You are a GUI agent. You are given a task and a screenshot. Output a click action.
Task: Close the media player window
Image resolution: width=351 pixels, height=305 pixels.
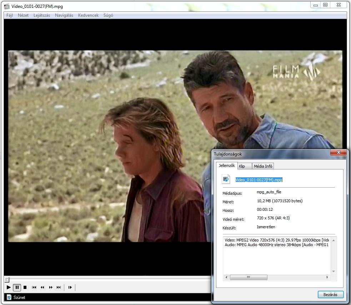339,5
